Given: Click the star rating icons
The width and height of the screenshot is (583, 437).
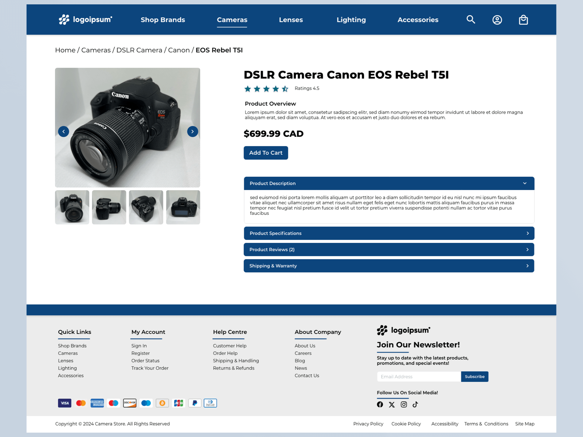Looking at the screenshot, I should click(266, 88).
